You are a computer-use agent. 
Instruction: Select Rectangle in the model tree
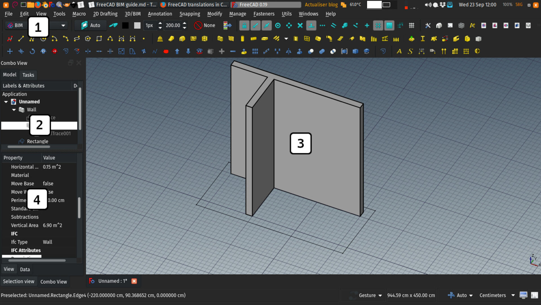37,141
